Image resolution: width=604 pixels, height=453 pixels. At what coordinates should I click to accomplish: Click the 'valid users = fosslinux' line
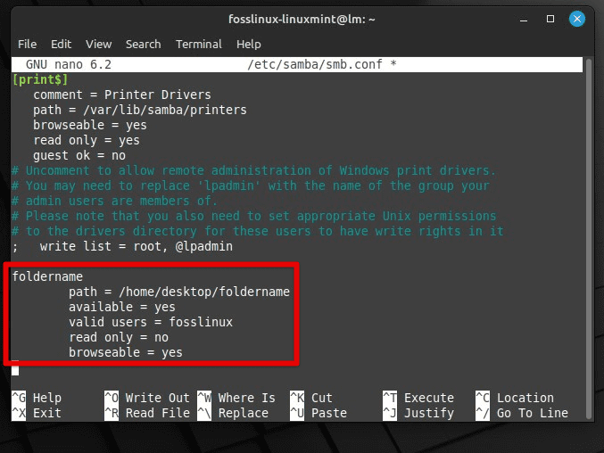[151, 322]
